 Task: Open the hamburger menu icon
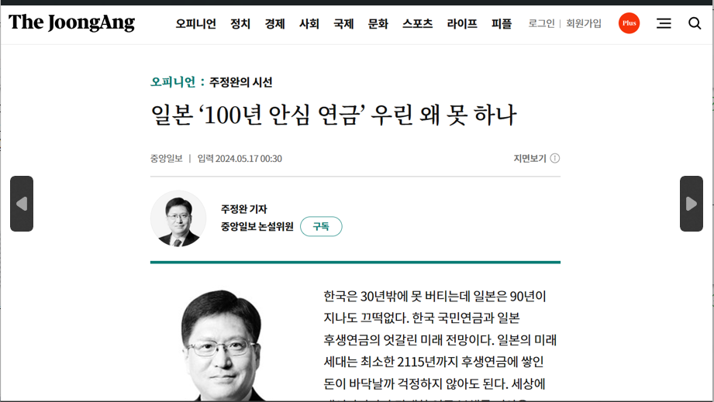click(664, 23)
